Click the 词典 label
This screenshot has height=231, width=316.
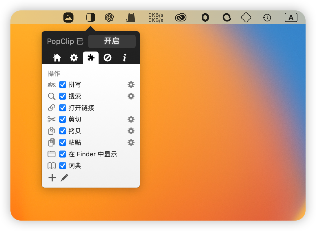pyautogui.click(x=75, y=166)
